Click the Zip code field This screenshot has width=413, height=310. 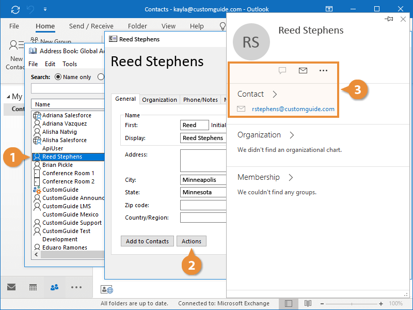[x=203, y=205]
